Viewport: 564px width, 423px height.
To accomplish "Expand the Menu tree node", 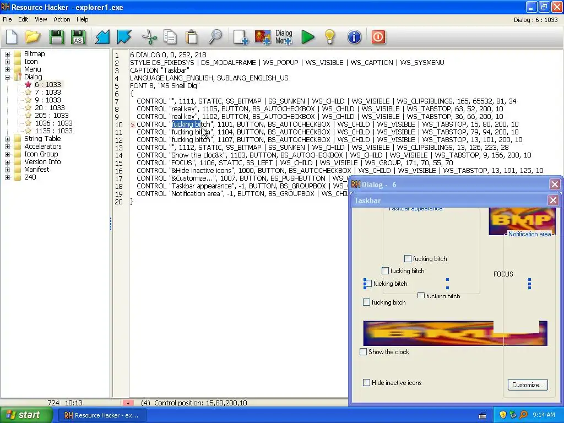I will click(7, 69).
